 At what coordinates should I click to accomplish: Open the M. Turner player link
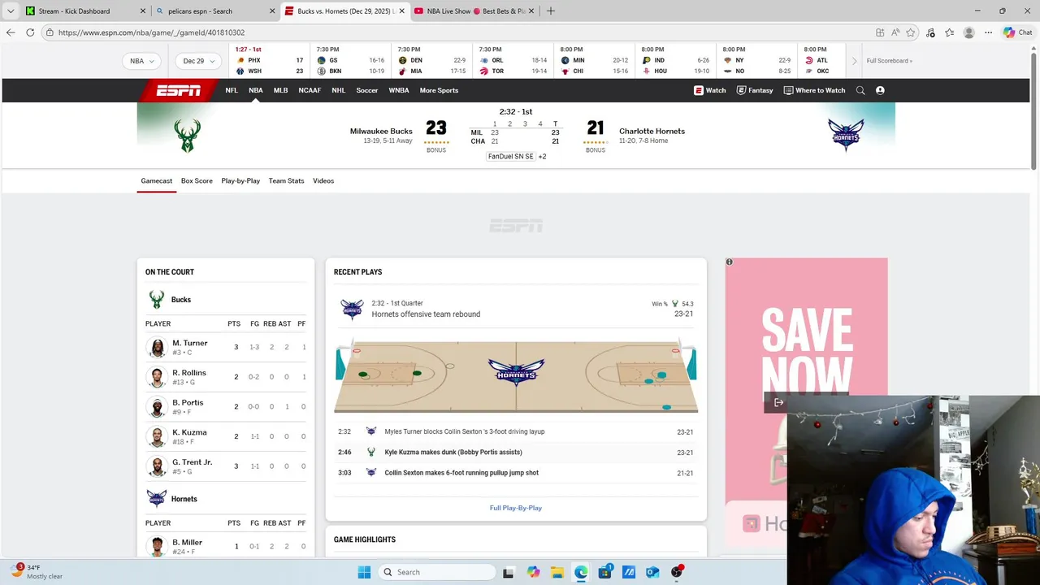pyautogui.click(x=189, y=343)
